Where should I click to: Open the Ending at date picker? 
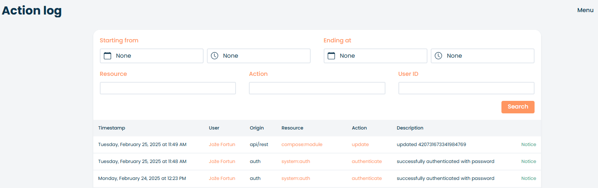click(x=375, y=56)
